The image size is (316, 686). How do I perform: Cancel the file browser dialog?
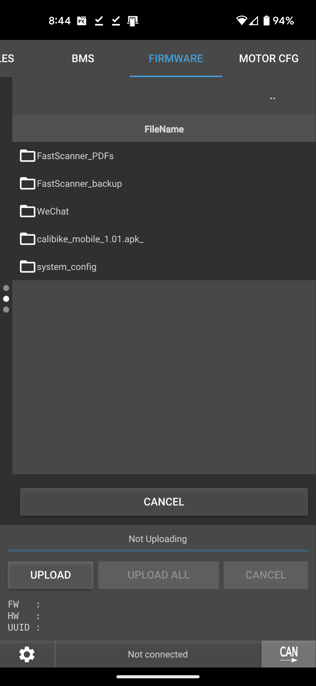point(164,502)
